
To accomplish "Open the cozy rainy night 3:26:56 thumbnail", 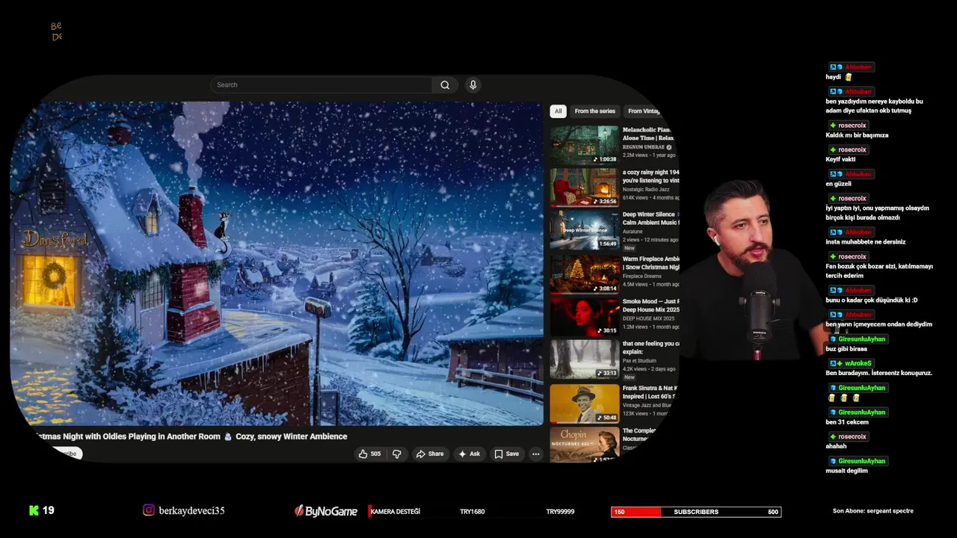I will [585, 188].
